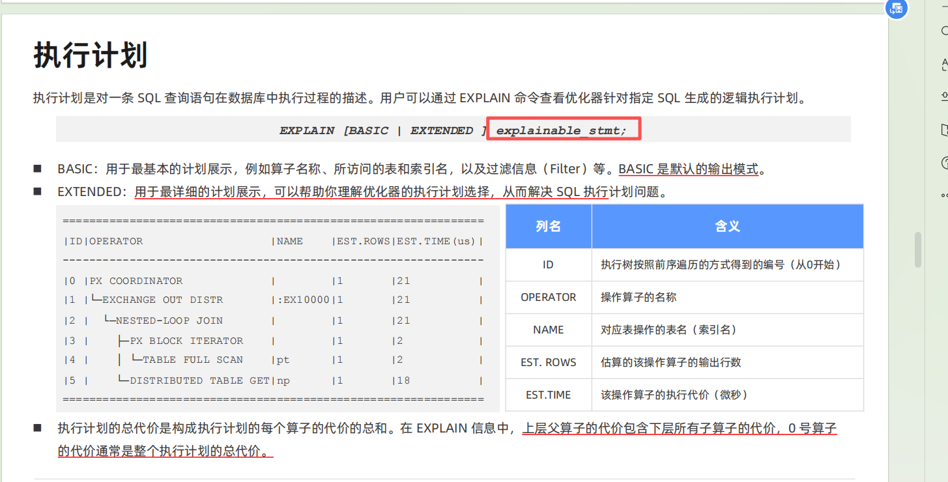Viewport: 948px width, 482px height.
Task: Click the page-shaped icon above the help icon
Action: [x=944, y=130]
